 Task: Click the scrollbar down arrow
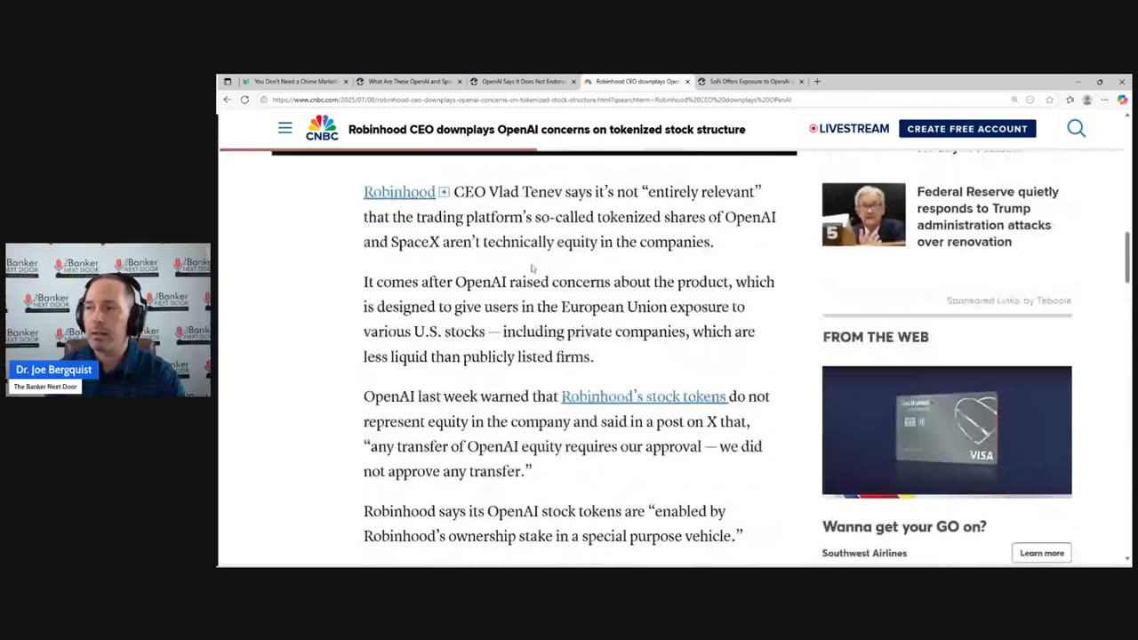point(1127,560)
